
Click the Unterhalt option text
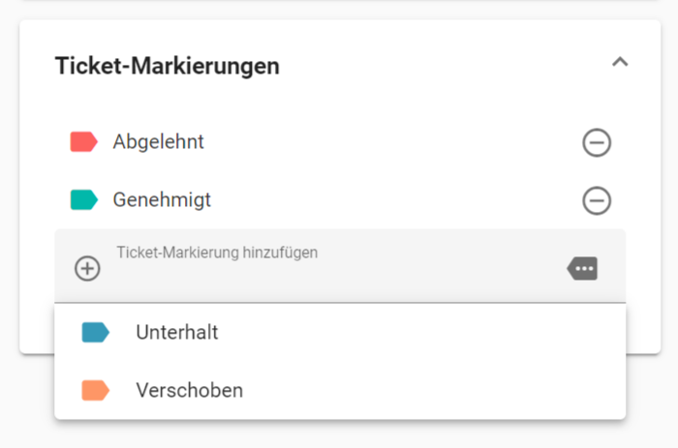177,332
